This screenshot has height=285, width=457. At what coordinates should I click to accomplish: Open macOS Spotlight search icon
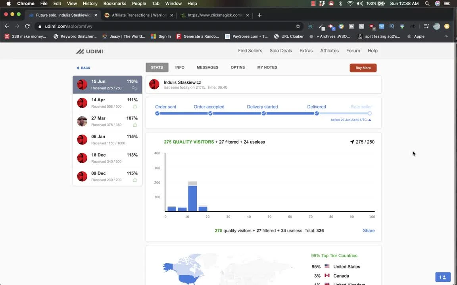427,4
